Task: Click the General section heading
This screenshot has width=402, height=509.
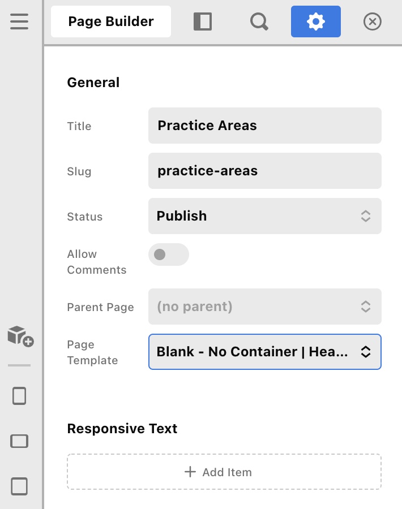Action: point(93,83)
